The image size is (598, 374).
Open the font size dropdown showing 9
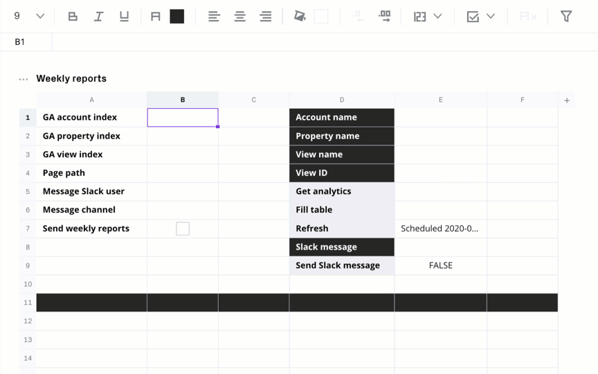29,16
